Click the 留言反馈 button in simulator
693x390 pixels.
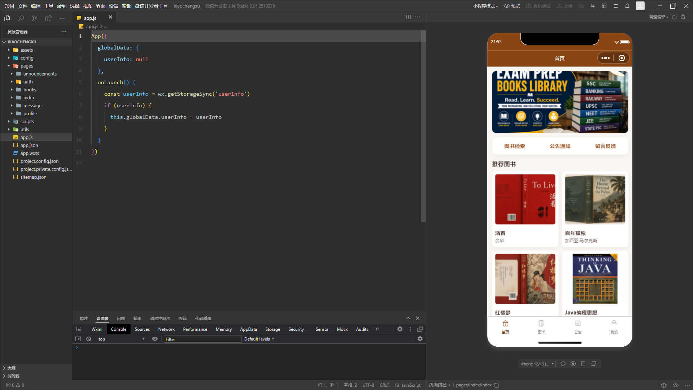tap(605, 146)
